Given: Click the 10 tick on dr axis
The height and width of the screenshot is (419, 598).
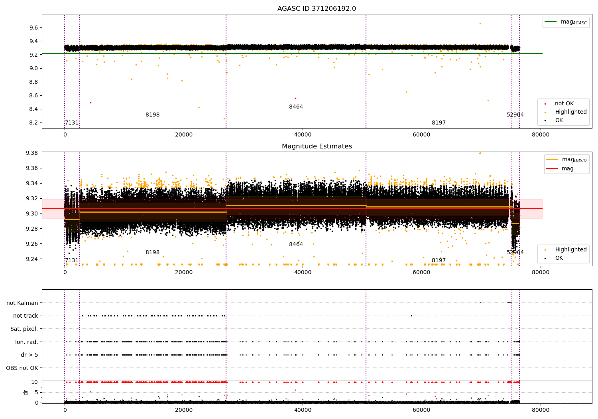Looking at the screenshot, I should pyautogui.click(x=35, y=382).
